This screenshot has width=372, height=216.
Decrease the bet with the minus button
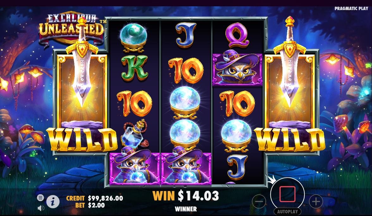point(259,201)
